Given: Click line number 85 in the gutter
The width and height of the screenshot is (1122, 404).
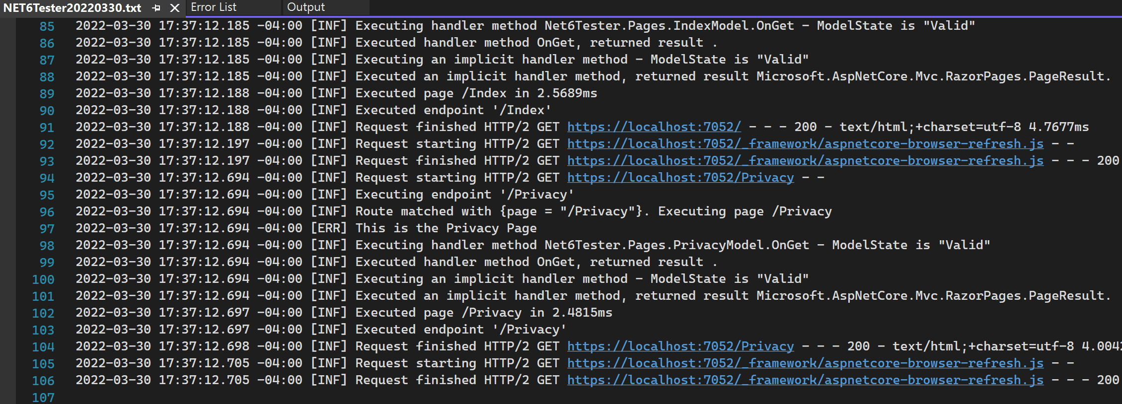Looking at the screenshot, I should 47,26.
